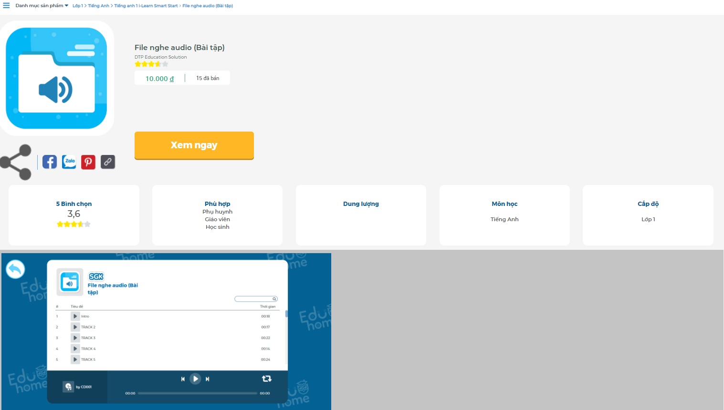Share on Facebook
The image size is (724, 410).
[x=50, y=162]
